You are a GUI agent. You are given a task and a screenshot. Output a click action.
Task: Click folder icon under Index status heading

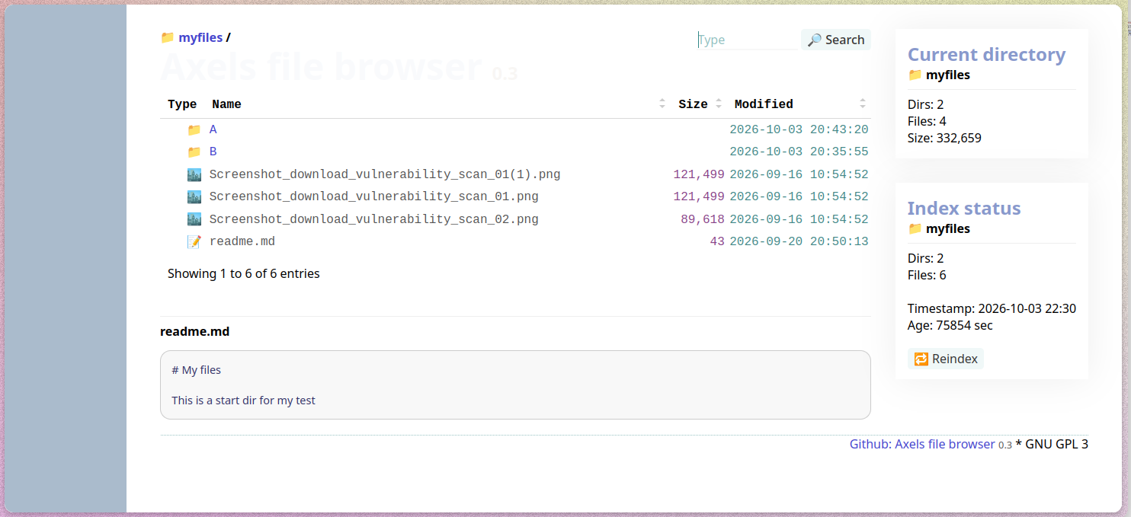coord(915,228)
